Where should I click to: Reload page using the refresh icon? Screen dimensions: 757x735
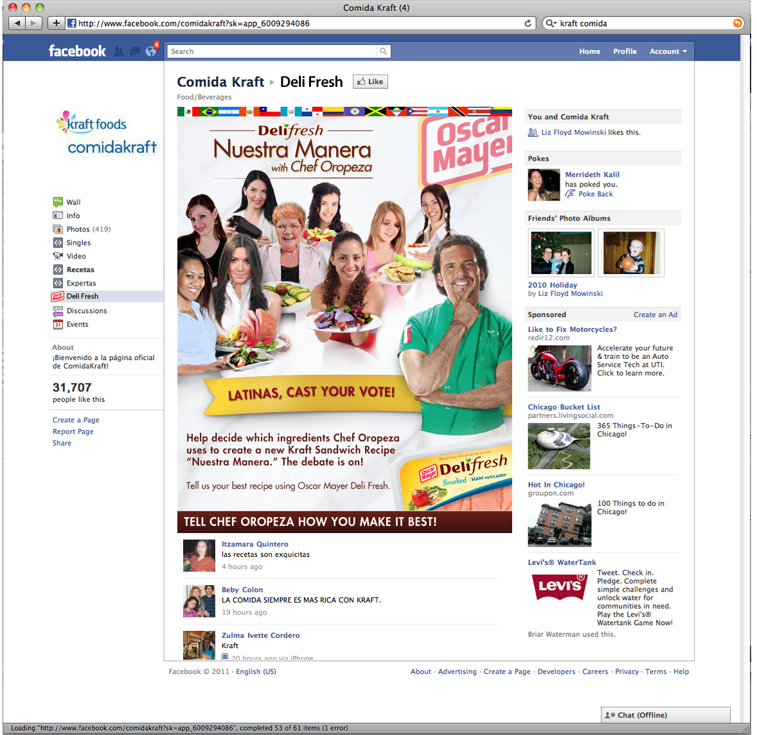tap(528, 23)
